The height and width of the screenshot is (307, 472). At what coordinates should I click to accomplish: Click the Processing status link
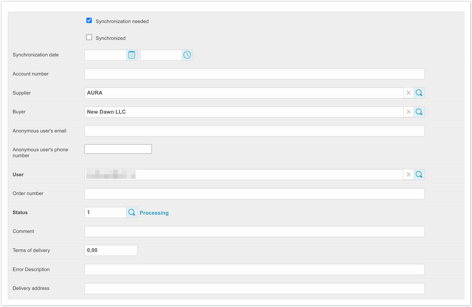[x=154, y=213]
